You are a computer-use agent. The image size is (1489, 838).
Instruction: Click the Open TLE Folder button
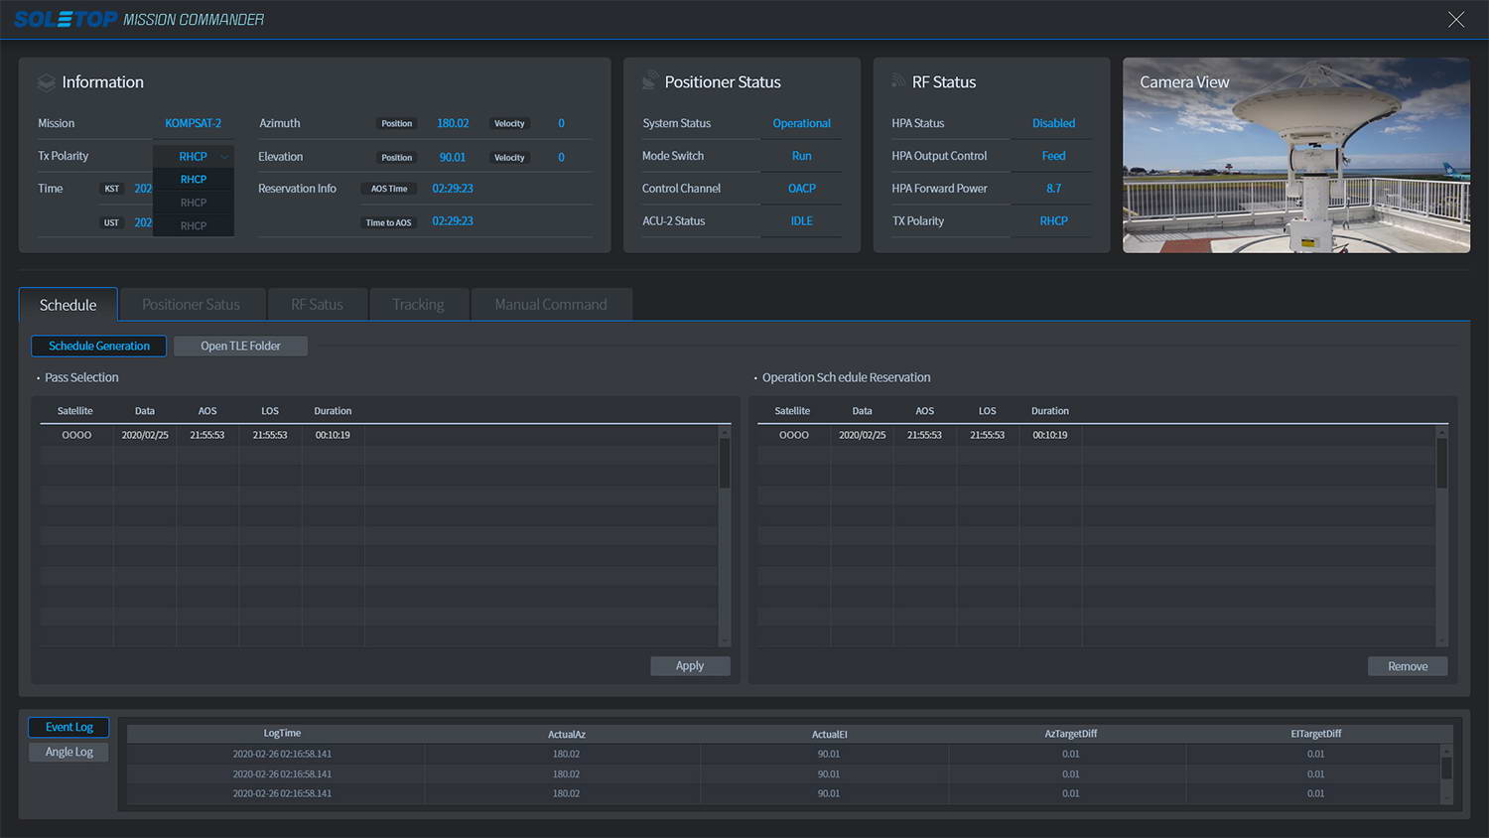click(240, 346)
